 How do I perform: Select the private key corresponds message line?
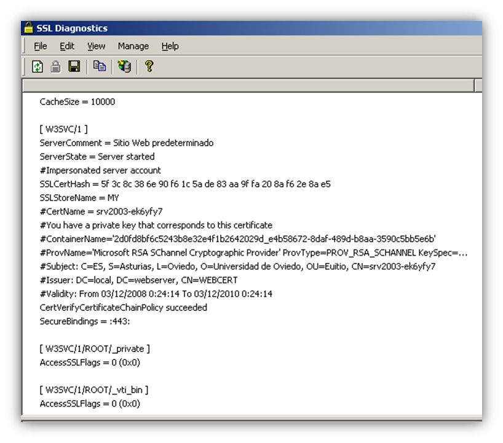coord(156,225)
